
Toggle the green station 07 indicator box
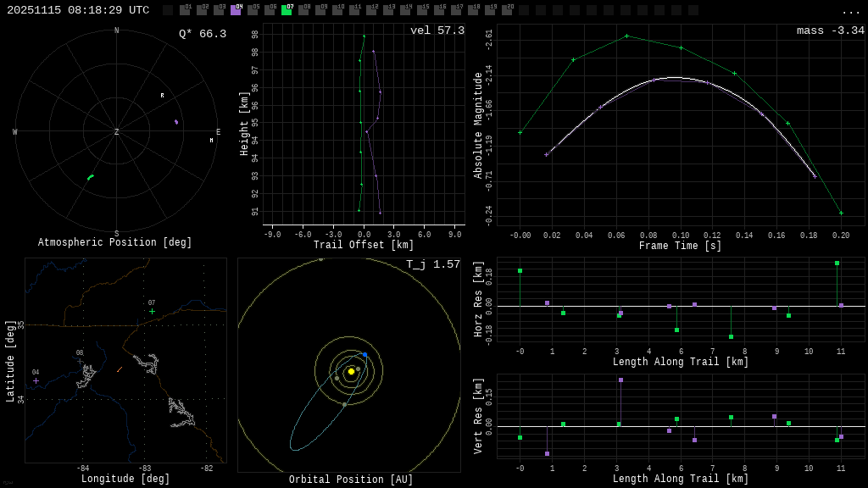[x=287, y=10]
